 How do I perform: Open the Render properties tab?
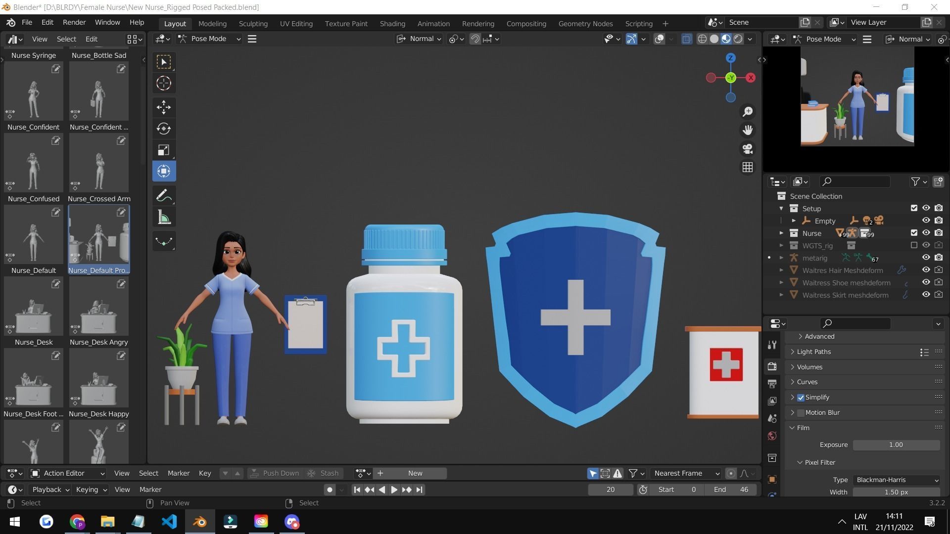tap(772, 366)
